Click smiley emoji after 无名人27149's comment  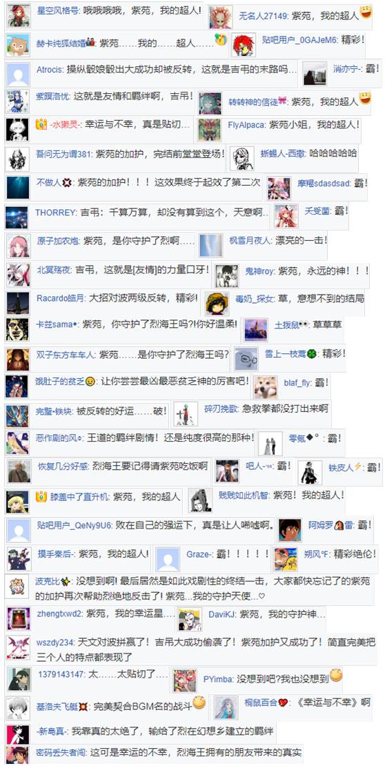click(365, 12)
